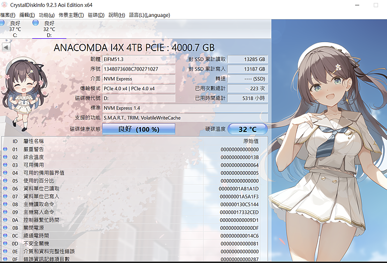Click raw value 0000000000013B
Viewport: 387px width, 263px height.
pos(240,157)
